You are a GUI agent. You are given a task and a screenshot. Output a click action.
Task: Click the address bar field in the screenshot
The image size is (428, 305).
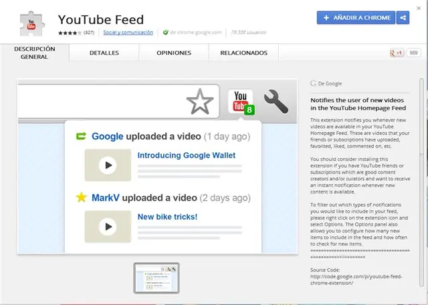click(118, 101)
